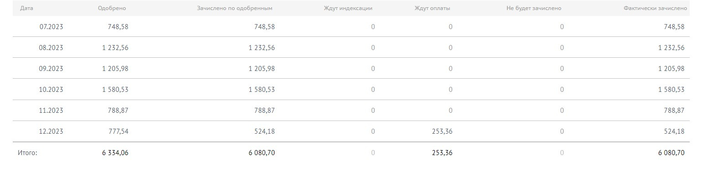The height and width of the screenshot is (171, 702).
Task: Select the 11.2023 date row
Action: tap(351, 110)
